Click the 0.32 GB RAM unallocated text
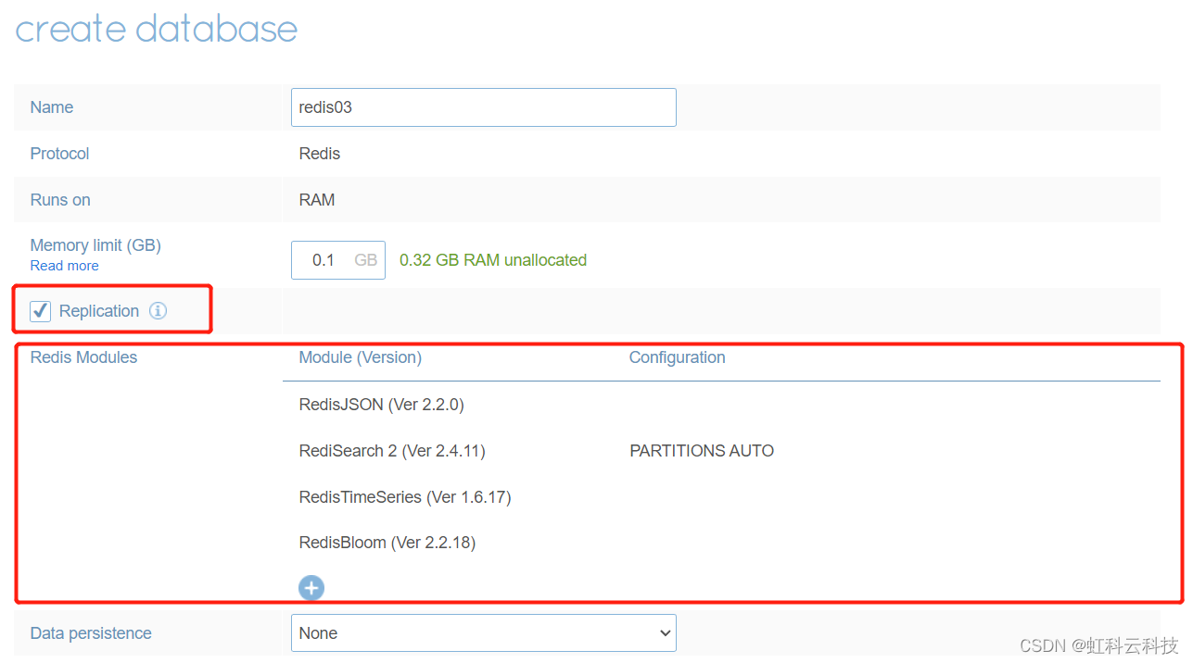 point(493,260)
